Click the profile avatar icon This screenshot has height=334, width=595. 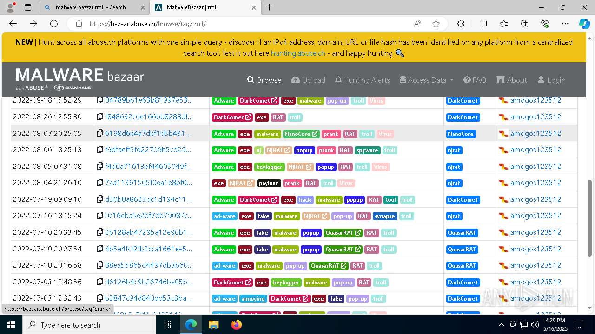10,7
